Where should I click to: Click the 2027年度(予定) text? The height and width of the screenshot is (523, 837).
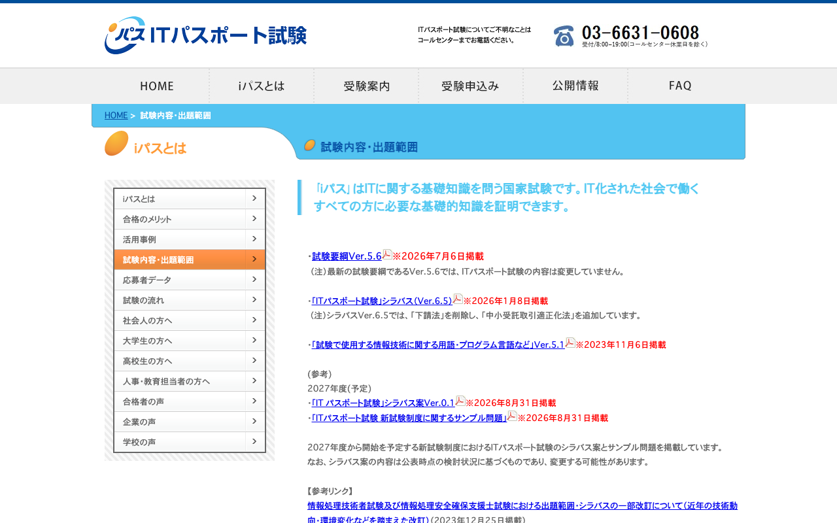coord(339,388)
